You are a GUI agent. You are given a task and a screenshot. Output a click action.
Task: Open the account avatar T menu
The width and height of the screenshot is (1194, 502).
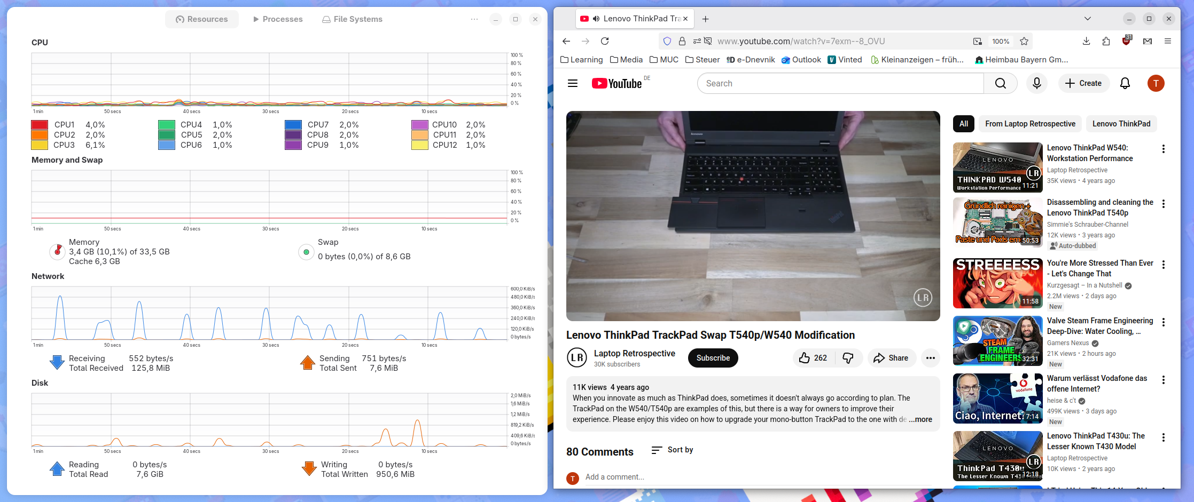click(1156, 83)
